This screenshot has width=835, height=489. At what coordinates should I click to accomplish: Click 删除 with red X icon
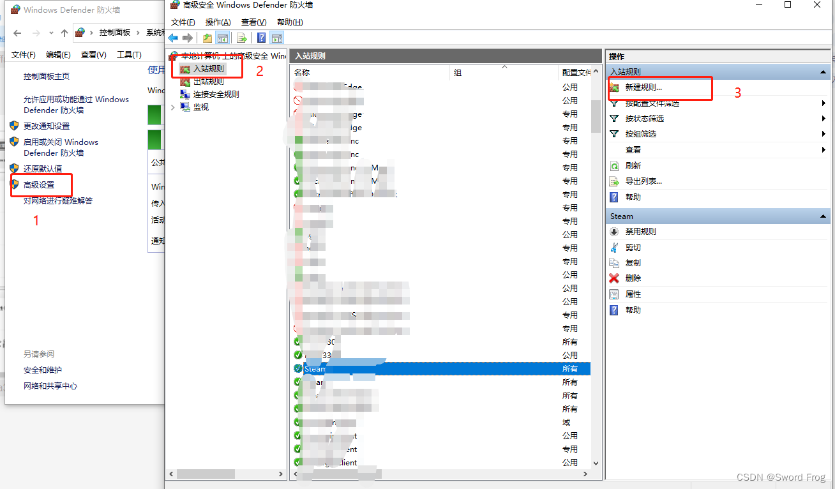point(633,278)
